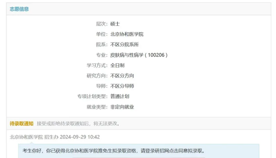Click the note 接受或拒绝待录取通知后，将无法更改
This screenshot has height=158, width=276.
coord(78,124)
